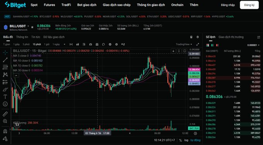This screenshot has width=263, height=145.
Task: Open Bot giao dịch menu
Action: tap(87, 5)
